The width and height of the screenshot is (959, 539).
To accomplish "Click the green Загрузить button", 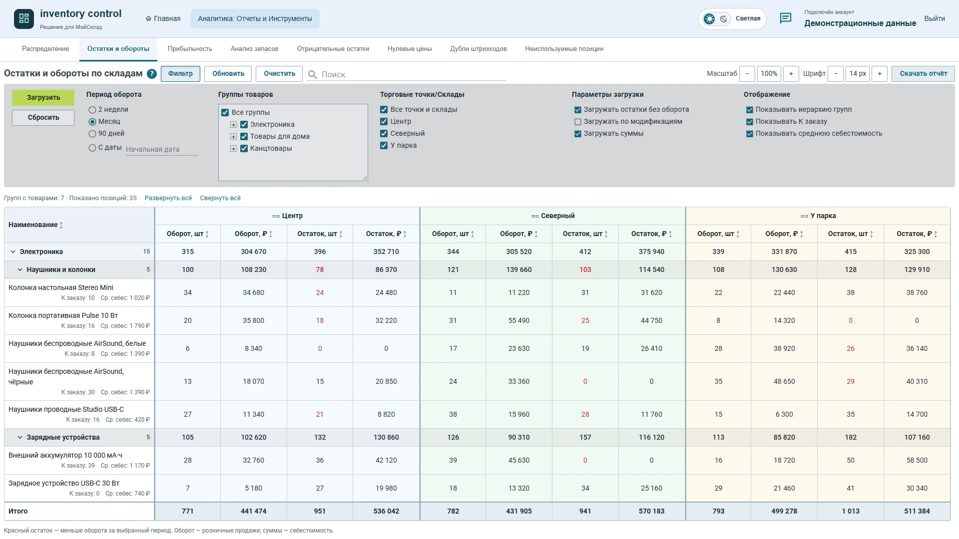I will [x=43, y=98].
